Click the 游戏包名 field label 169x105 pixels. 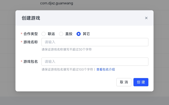(x=30, y=62)
